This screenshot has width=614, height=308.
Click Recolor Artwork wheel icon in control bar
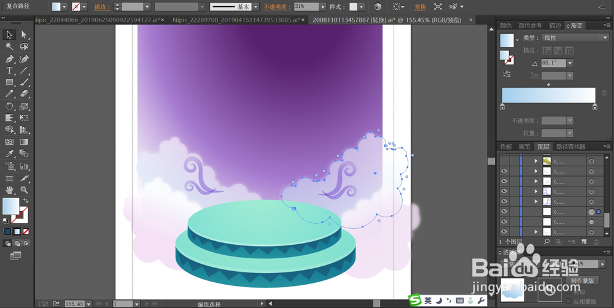click(x=378, y=7)
